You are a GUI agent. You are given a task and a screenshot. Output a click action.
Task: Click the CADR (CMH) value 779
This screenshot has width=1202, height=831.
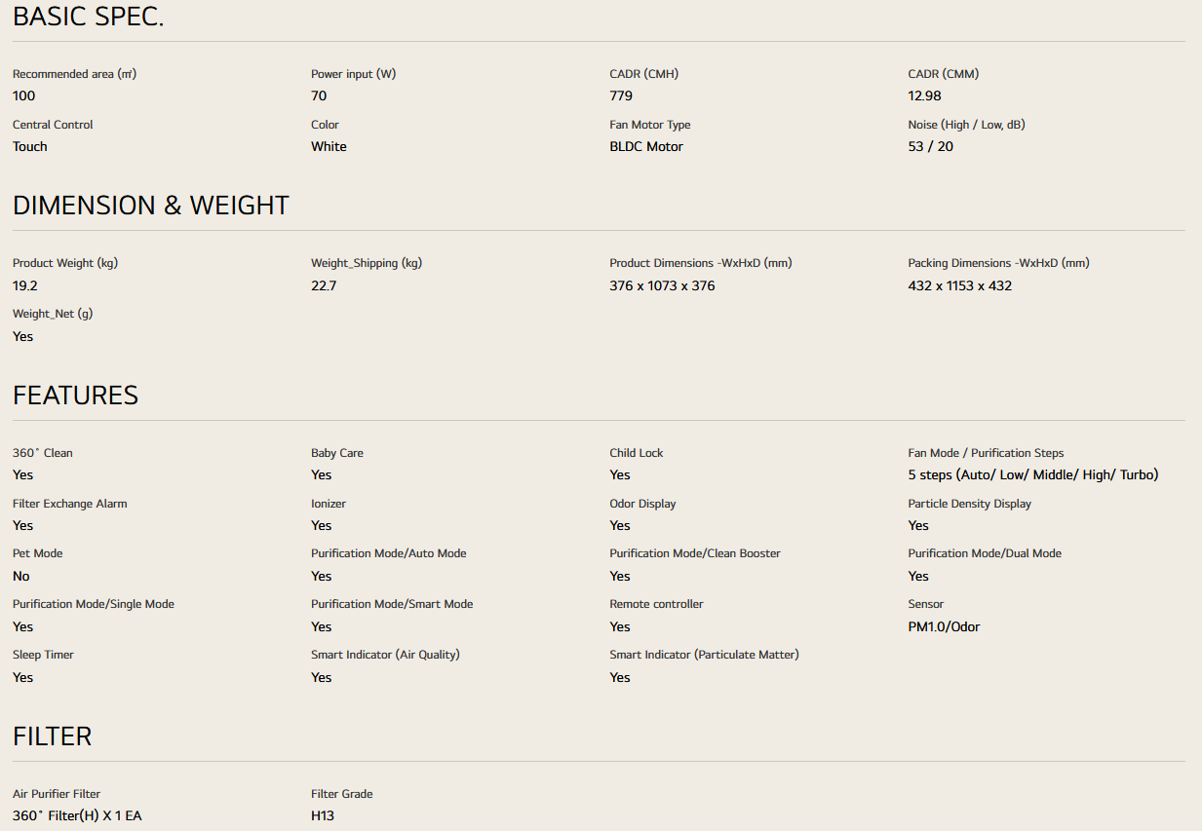621,96
